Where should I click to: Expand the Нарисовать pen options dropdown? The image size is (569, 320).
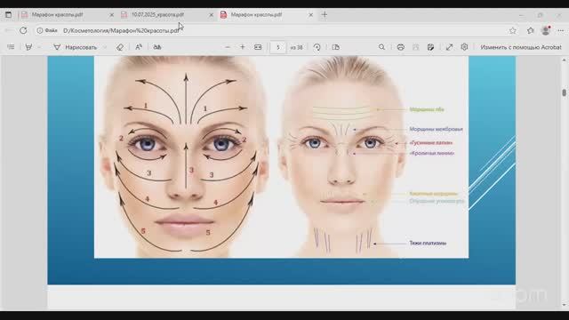pyautogui.click(x=105, y=47)
